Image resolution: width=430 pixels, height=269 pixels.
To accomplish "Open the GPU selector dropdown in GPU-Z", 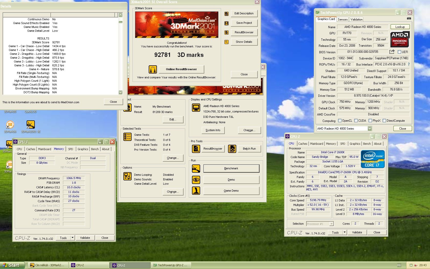I will [370, 129].
